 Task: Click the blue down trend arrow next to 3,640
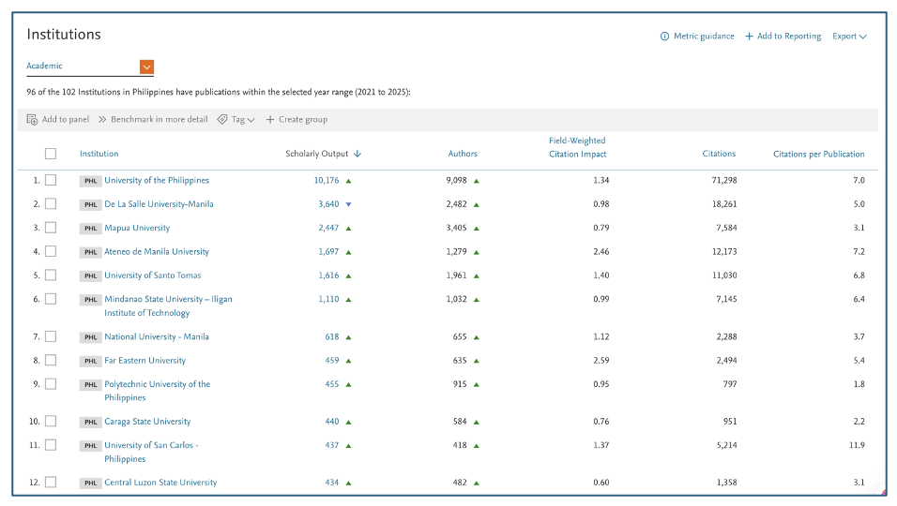pos(348,204)
